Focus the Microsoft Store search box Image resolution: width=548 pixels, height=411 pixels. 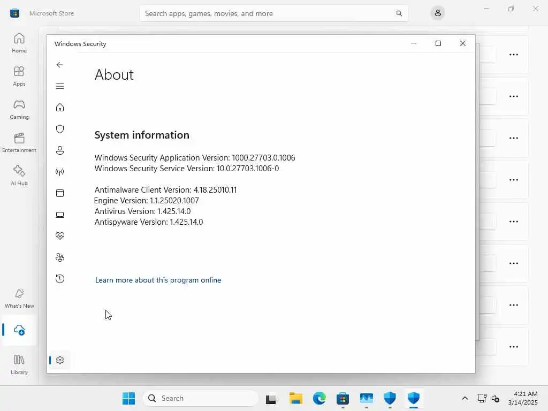pyautogui.click(x=274, y=13)
